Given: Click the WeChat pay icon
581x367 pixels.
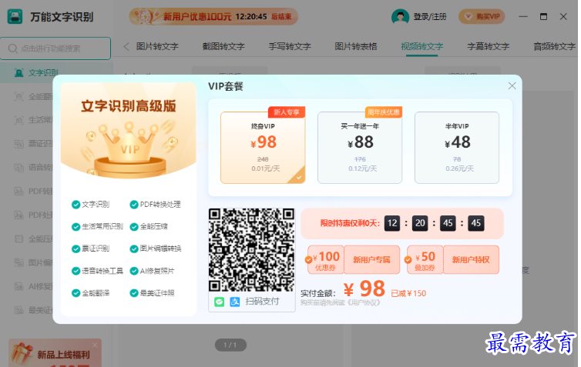Looking at the screenshot, I should (220, 302).
